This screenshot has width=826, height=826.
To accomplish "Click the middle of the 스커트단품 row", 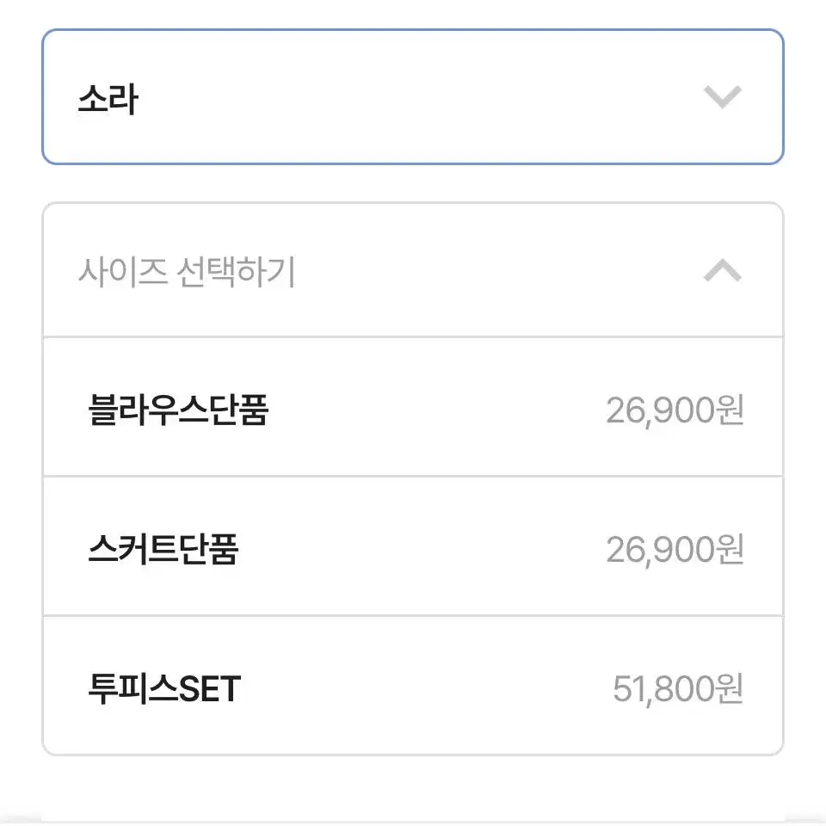I will point(413,546).
